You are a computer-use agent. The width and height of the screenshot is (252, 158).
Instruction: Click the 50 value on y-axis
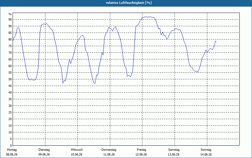[10, 79]
